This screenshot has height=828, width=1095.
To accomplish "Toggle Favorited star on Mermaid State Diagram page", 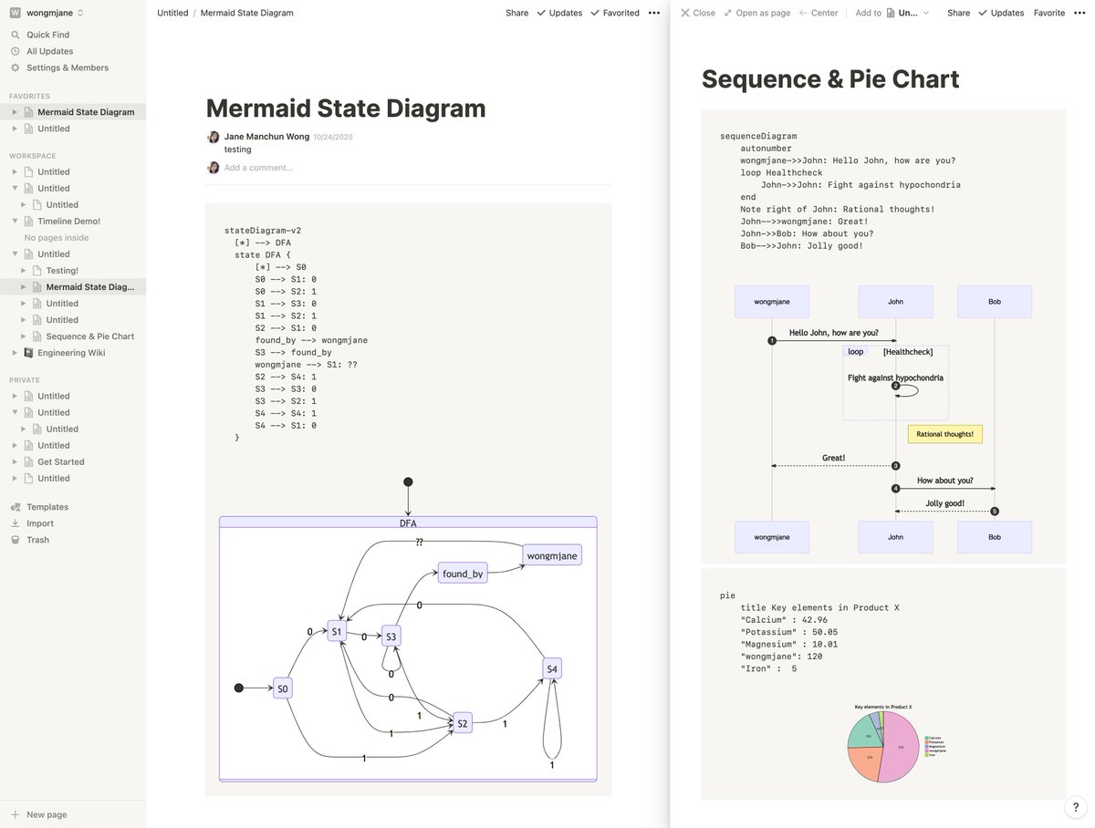I will (x=615, y=13).
